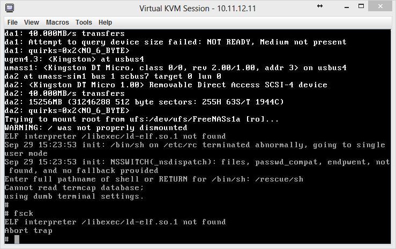Open the Macros menu

point(57,22)
